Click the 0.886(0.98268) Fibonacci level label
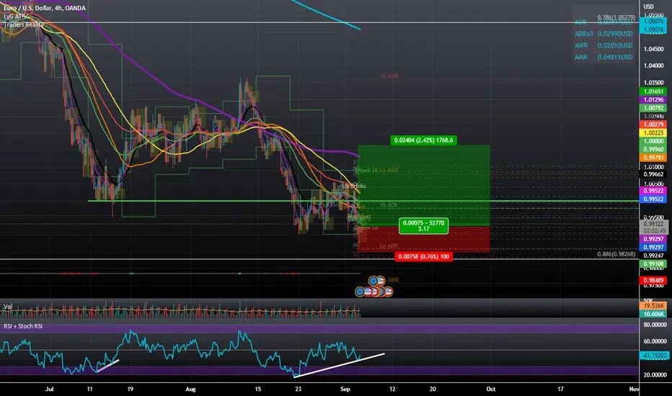Screen dimensions: 672x396 pyautogui.click(x=616, y=254)
